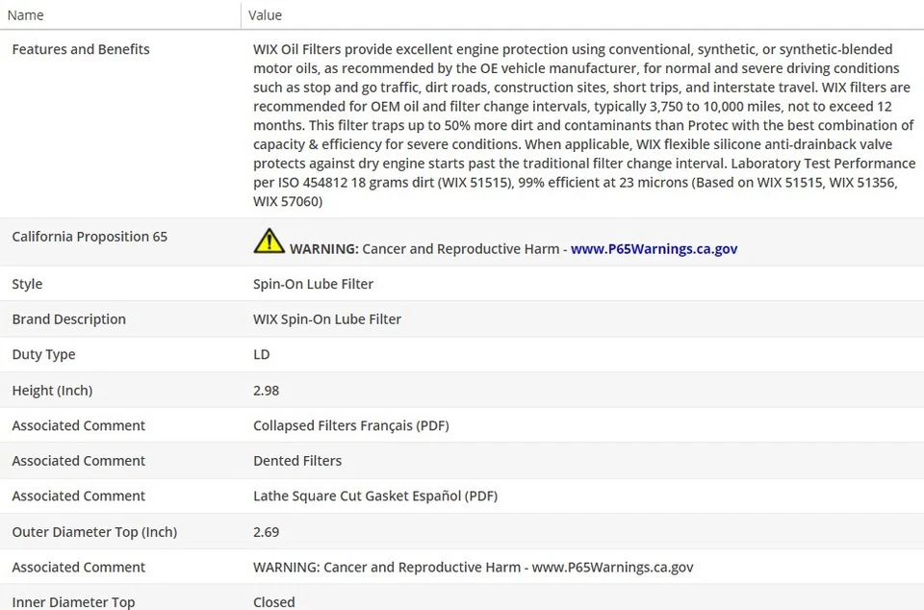Open Lathe Square Cut Gasket Español (PDF)
Screen dimensions: 924x610
[x=374, y=496]
